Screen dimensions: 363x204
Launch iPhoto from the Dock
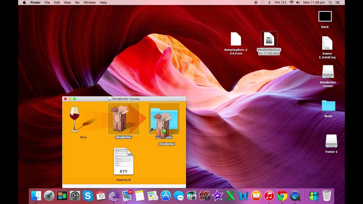pyautogui.click(x=191, y=196)
